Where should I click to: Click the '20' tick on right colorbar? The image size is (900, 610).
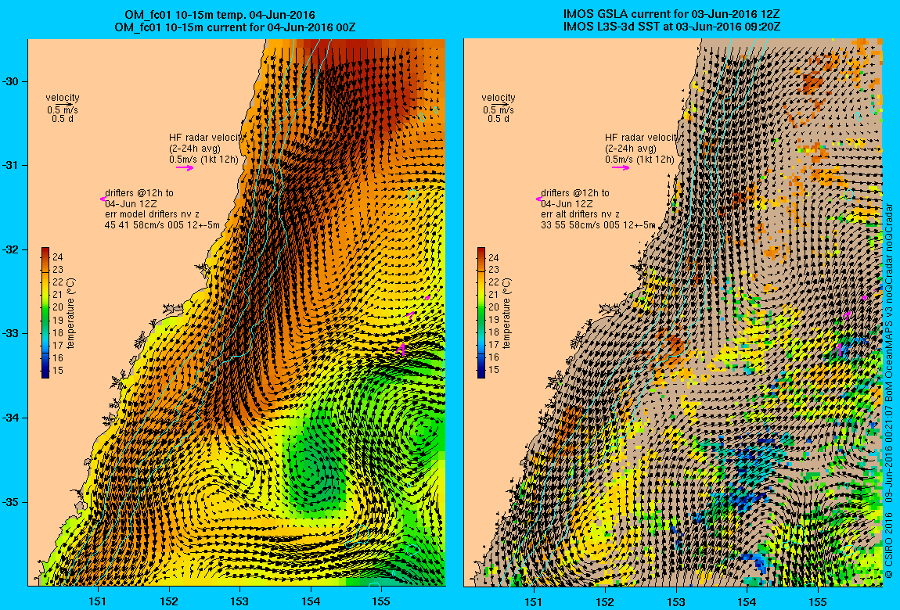(494, 307)
